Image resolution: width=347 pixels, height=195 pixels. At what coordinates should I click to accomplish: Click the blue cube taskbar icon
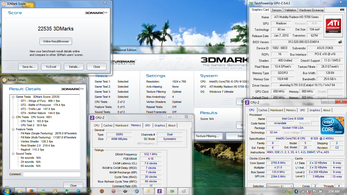(x=78, y=191)
